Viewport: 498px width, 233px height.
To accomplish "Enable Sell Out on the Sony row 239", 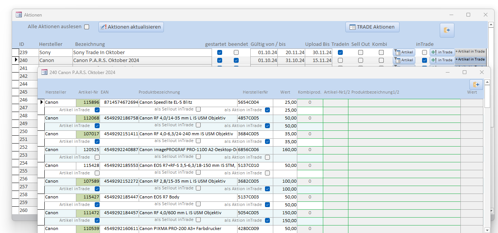I will [361, 53].
